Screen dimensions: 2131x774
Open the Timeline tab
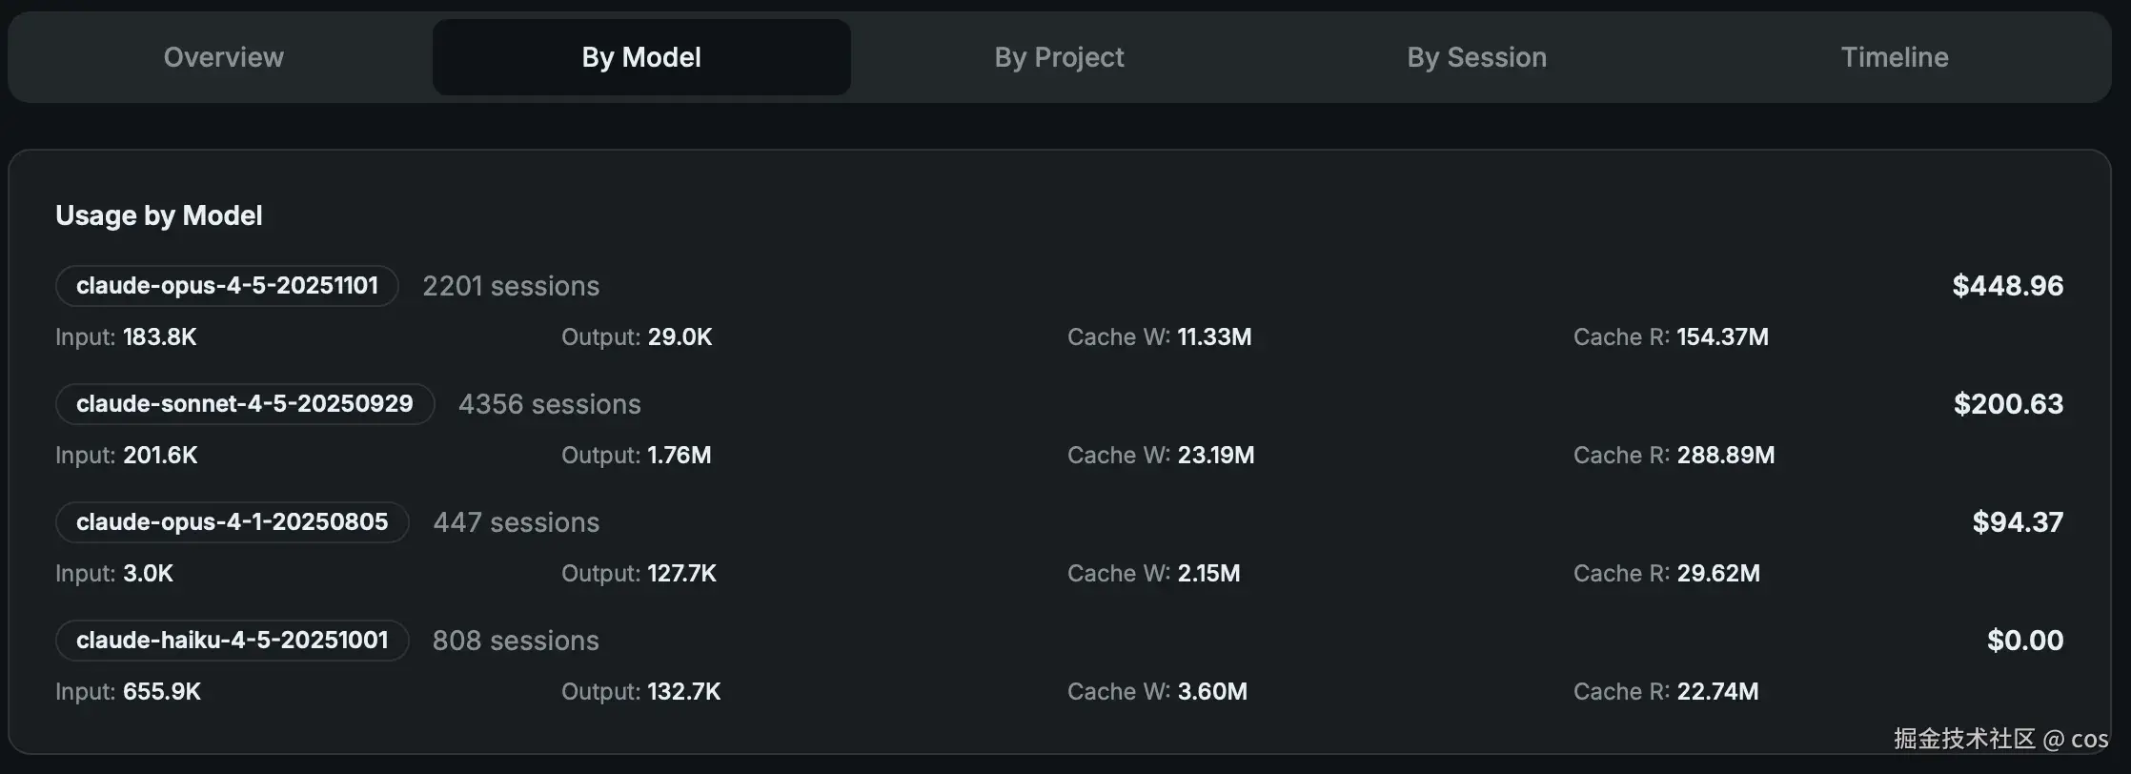(1894, 57)
